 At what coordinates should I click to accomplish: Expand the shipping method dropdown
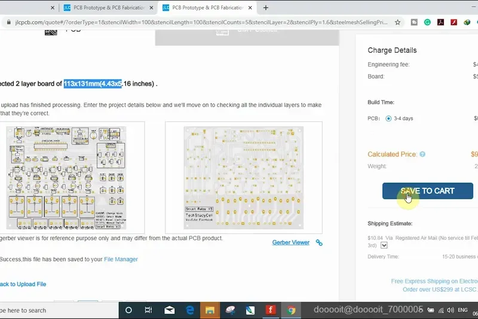pos(384,245)
